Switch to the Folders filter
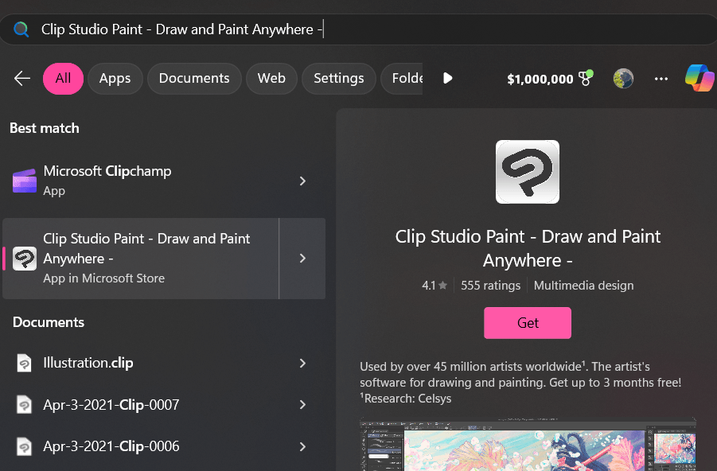Screen dimensions: 717x471 (403, 79)
